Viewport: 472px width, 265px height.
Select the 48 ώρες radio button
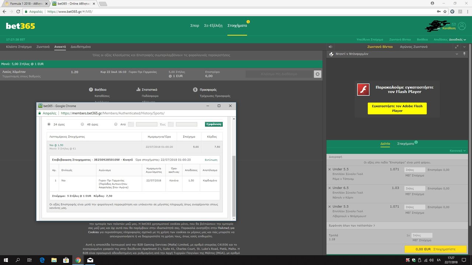point(82,124)
